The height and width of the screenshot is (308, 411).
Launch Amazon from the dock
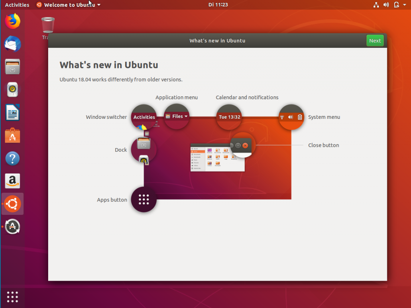pos(12,181)
